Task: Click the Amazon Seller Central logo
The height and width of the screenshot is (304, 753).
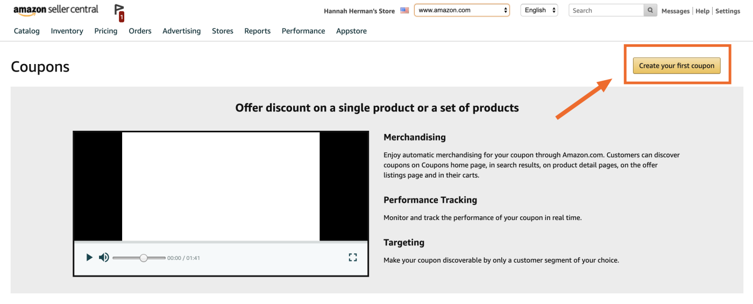Action: tap(56, 10)
